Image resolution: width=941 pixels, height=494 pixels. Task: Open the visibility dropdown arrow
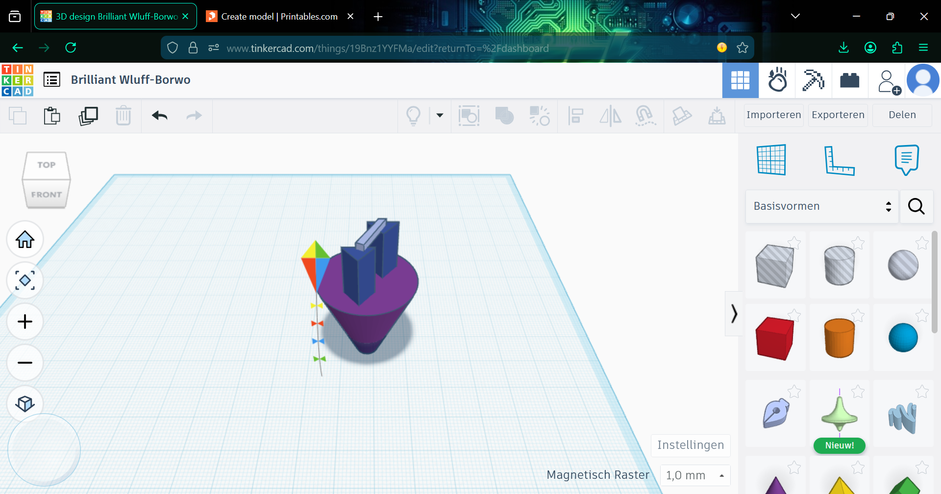(440, 116)
